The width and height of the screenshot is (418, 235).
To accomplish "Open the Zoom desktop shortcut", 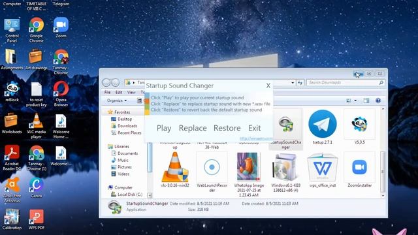I will pyautogui.click(x=61, y=27).
